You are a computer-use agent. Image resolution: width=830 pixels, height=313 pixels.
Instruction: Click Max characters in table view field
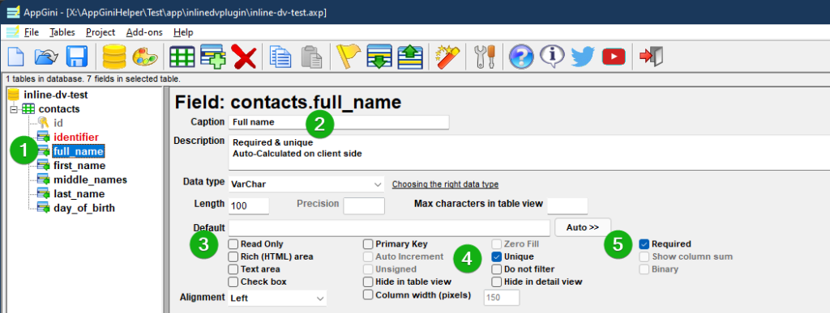coord(567,206)
